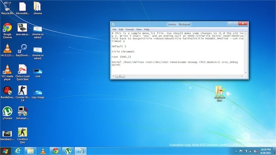Select the blackberry desktop icon
This screenshot has width=276, height=155.
click(7, 135)
